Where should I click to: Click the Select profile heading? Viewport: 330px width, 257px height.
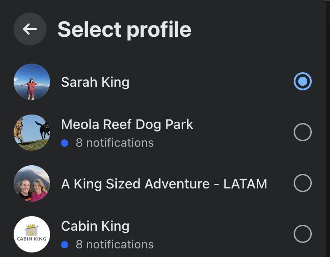click(x=124, y=30)
